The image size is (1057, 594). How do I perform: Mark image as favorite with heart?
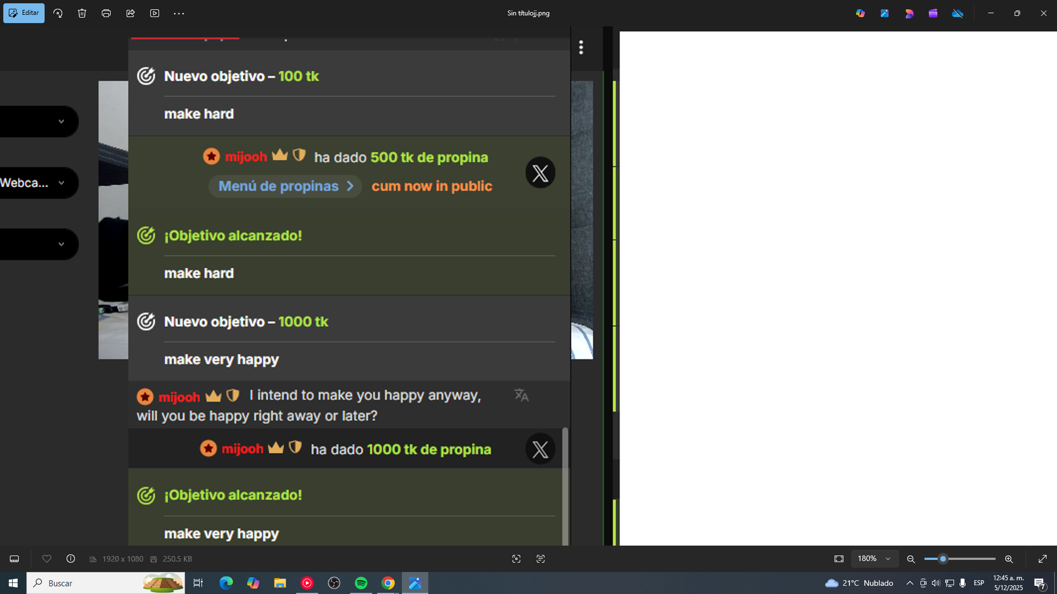(x=47, y=559)
